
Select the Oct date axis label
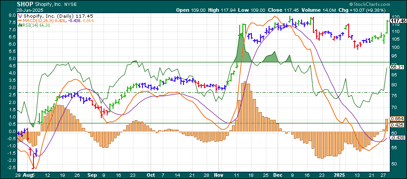[x=152, y=175]
